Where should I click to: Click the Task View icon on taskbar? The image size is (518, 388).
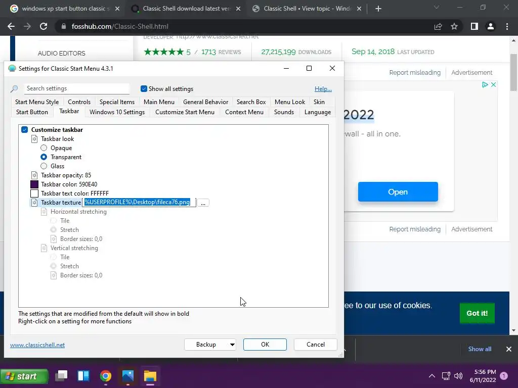[61, 376]
